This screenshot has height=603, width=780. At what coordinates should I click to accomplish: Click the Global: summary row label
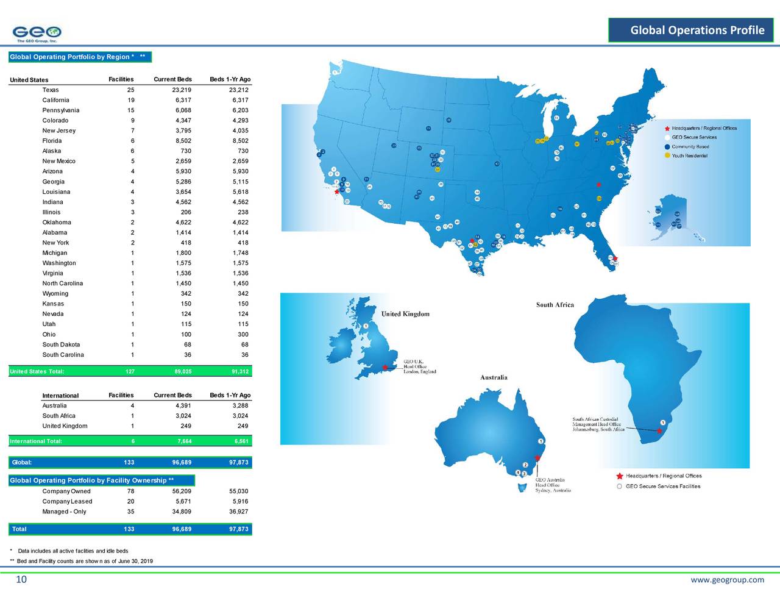22,462
